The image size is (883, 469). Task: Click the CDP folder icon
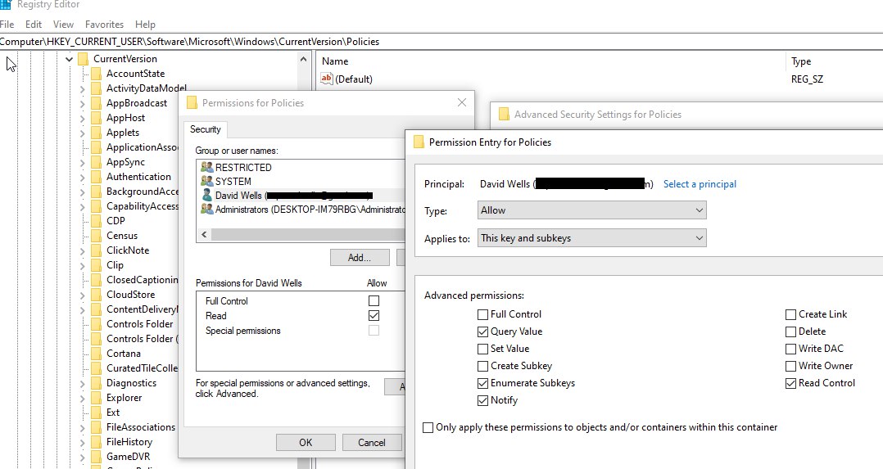(x=97, y=221)
